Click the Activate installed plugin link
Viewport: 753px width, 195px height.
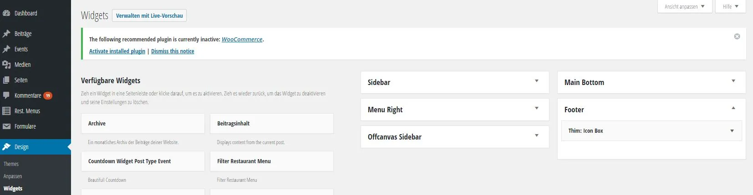click(x=117, y=51)
